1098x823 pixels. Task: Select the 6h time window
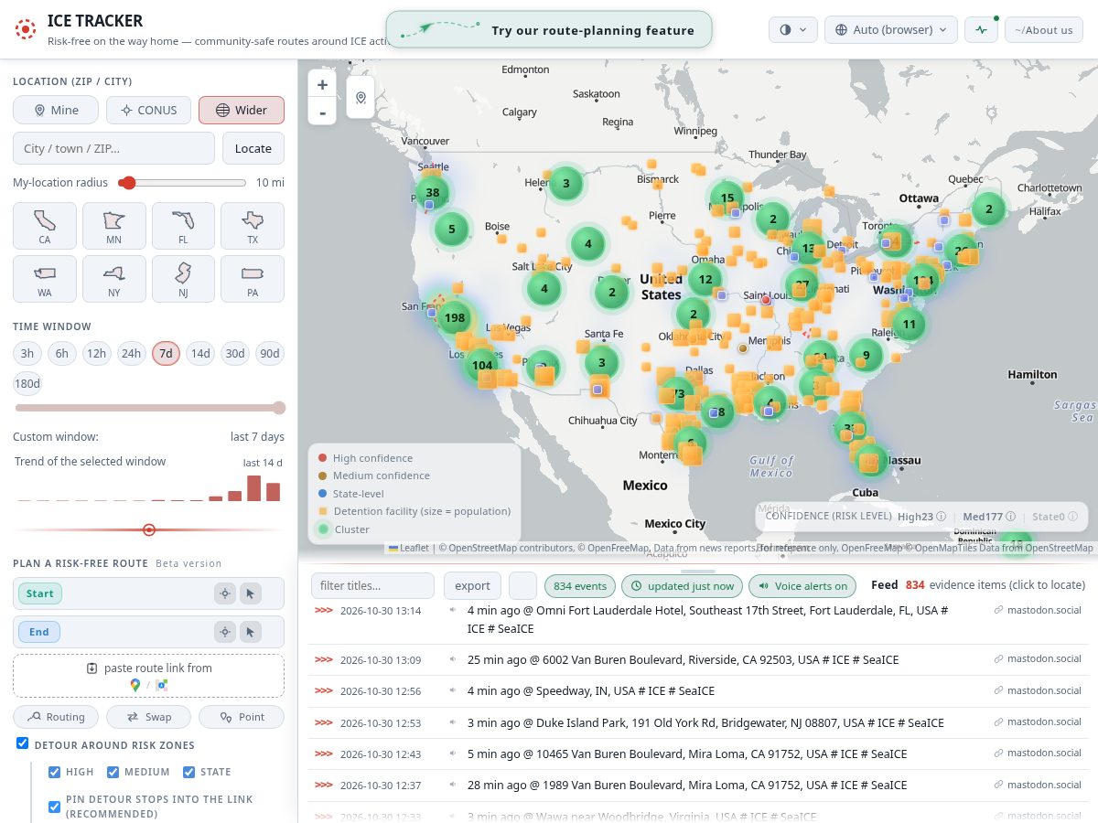coord(62,353)
